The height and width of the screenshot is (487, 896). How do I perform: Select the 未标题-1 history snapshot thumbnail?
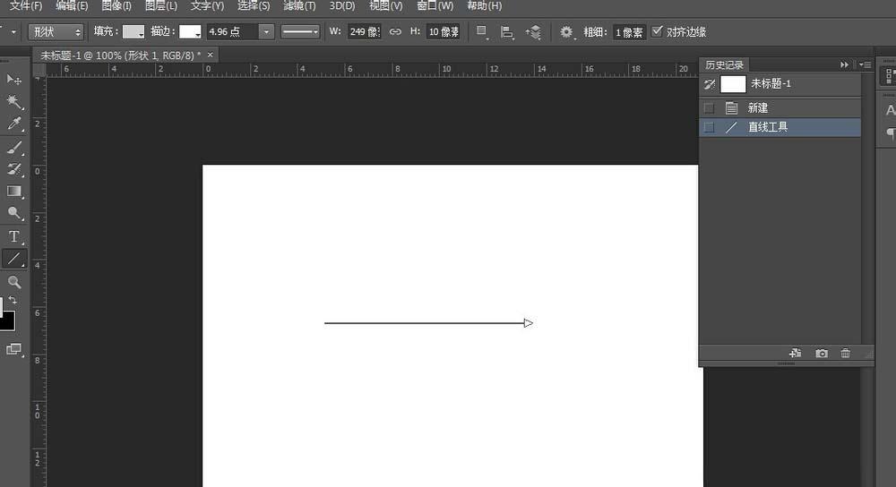[x=733, y=84]
